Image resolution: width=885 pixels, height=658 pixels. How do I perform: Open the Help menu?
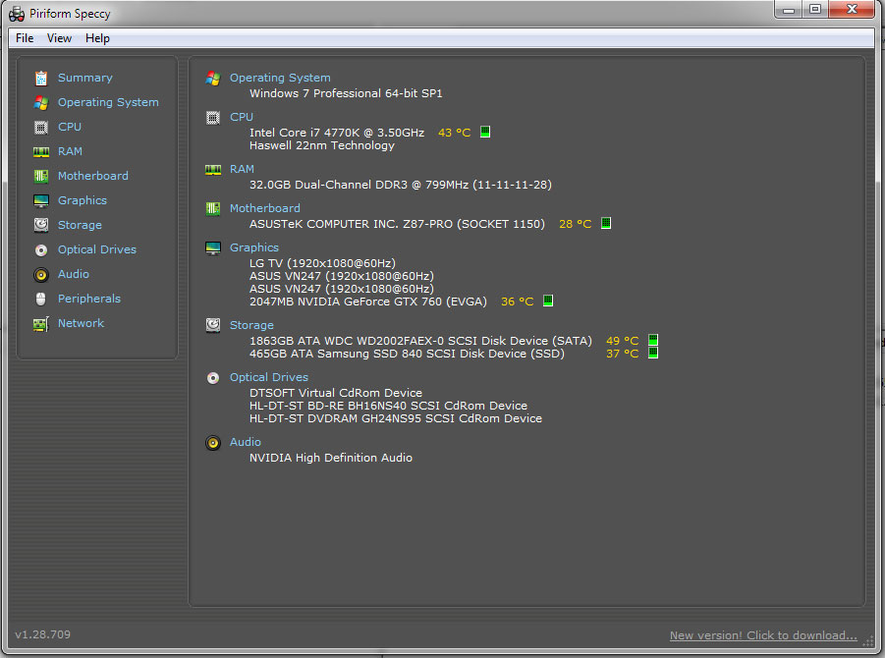pyautogui.click(x=97, y=37)
